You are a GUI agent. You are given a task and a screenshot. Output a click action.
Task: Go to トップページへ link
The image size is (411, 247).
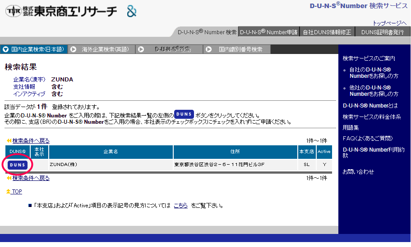click(x=389, y=23)
